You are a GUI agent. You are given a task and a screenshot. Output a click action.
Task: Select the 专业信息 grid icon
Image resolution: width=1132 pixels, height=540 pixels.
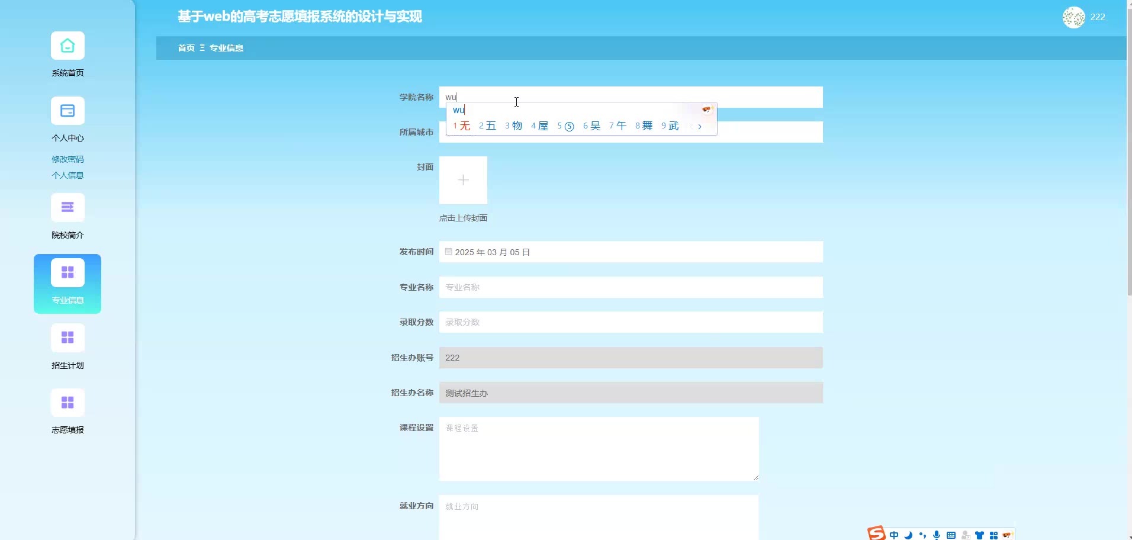coord(67,272)
